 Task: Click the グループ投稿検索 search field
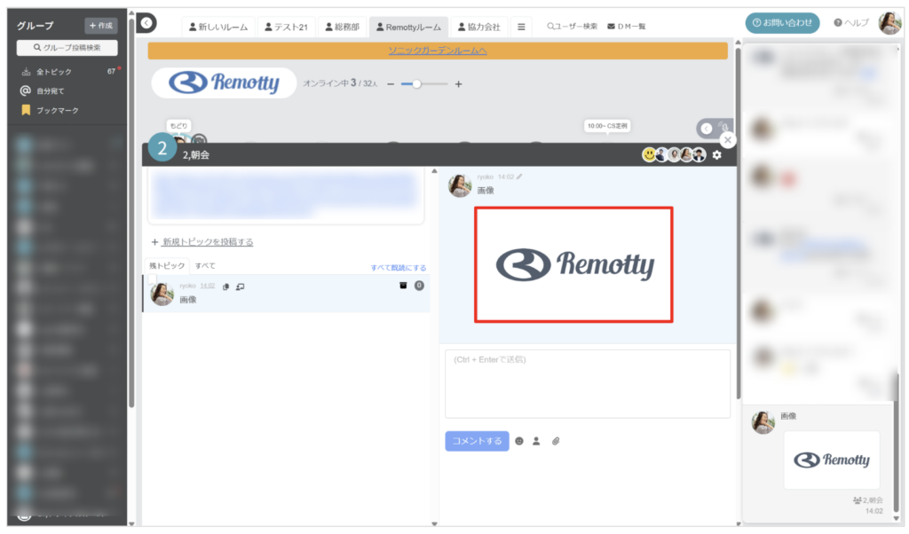click(67, 48)
